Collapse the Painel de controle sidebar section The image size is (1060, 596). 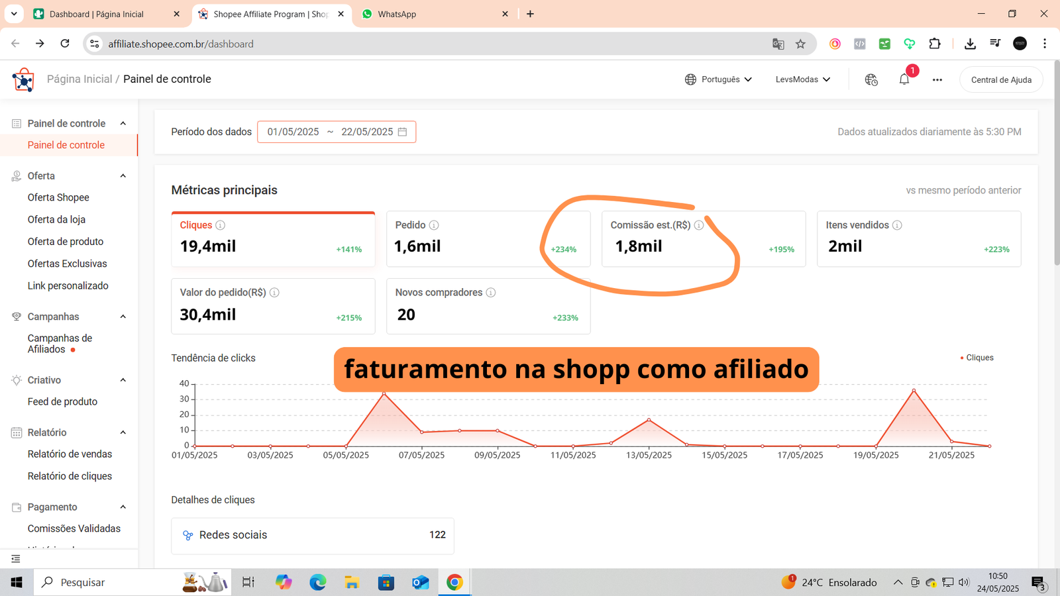click(123, 124)
